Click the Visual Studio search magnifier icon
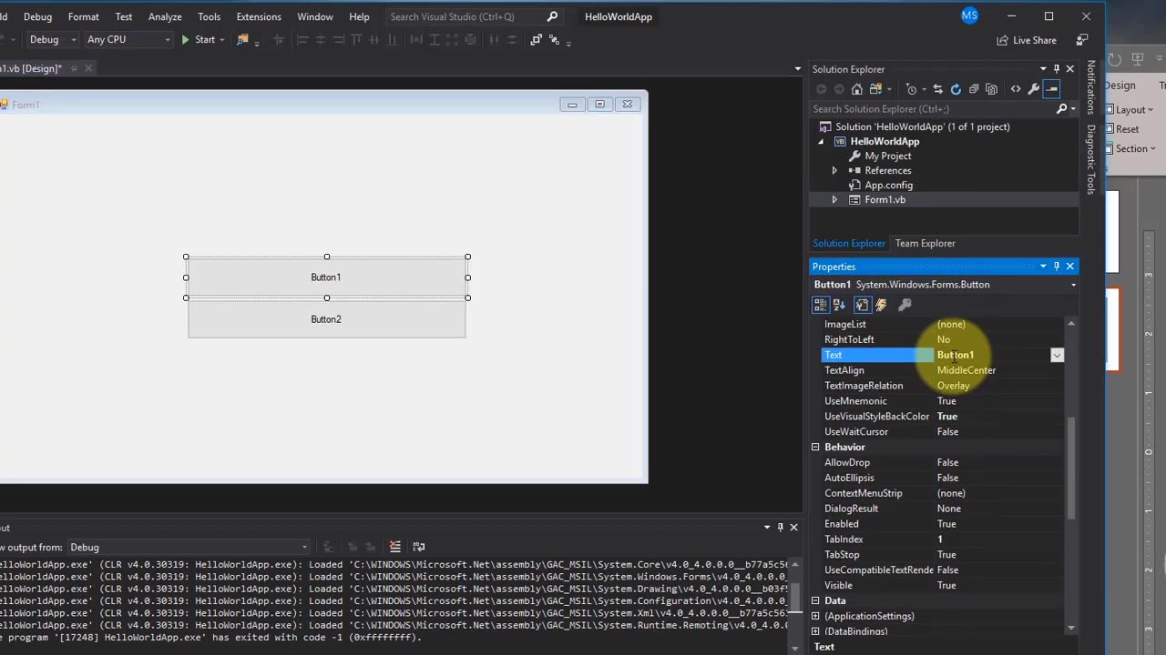Viewport: 1166px width, 655px height. click(552, 16)
